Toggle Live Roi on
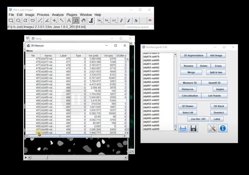This screenshot has width=249, height=175. click(198, 119)
